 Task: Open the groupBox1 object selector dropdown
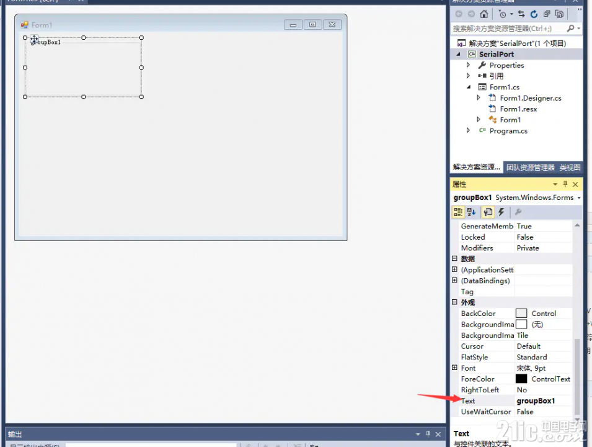579,198
